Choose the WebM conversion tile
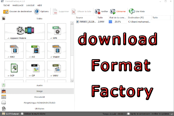This screenshot has height=116, width=174. [57, 50]
